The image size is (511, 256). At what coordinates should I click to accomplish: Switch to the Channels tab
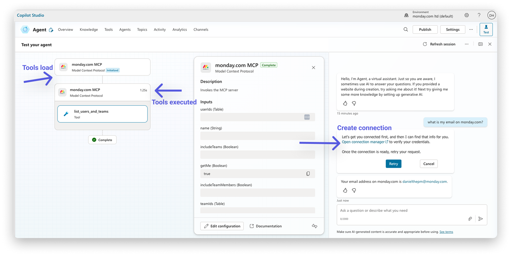(x=201, y=30)
